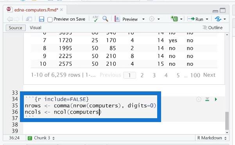Select the edna-computers.Rmd tab
235x145 pixels.
click(36, 10)
